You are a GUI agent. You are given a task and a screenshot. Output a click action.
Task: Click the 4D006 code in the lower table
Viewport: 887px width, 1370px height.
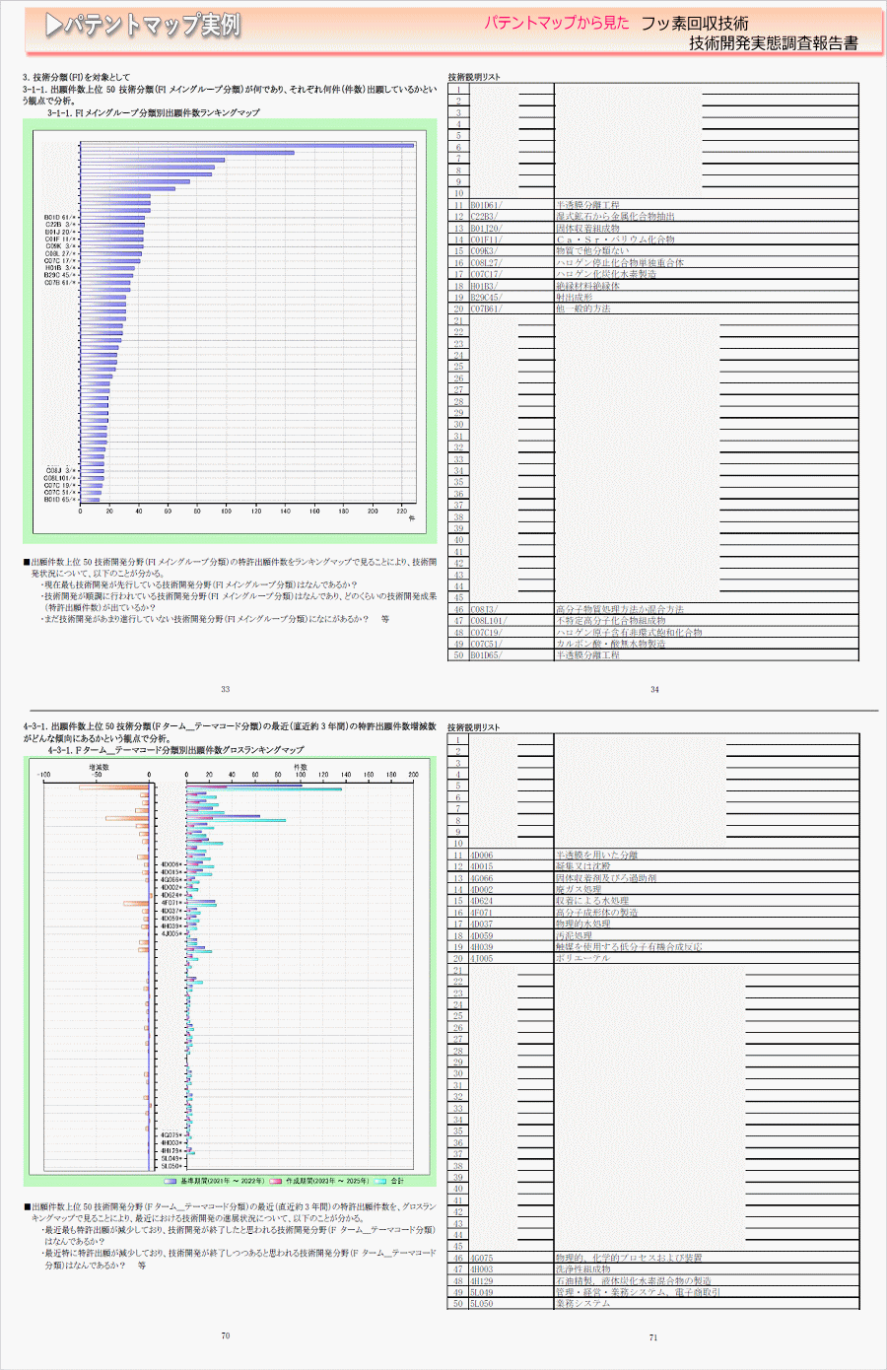482,856
